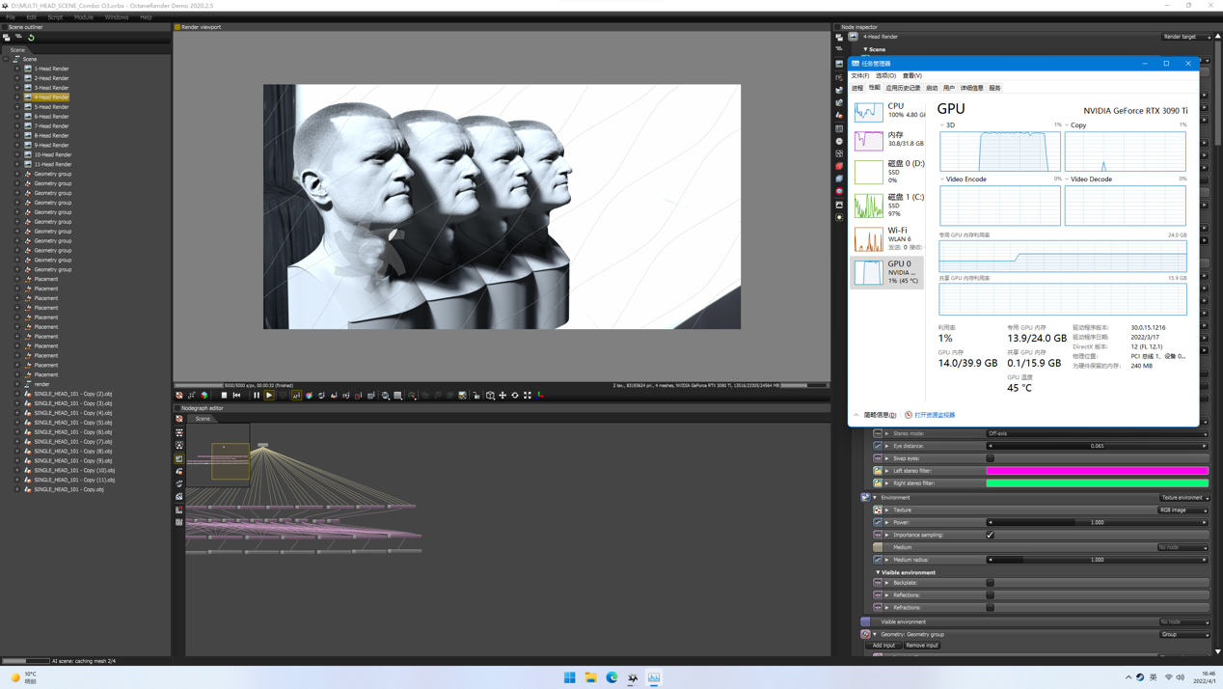Open Microsoft Edge from the taskbar
This screenshot has width=1223, height=689.
click(x=611, y=677)
